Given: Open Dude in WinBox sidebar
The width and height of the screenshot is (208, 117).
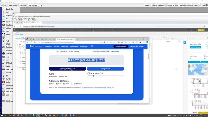Looking at the screenshot, I should pos(6,82).
